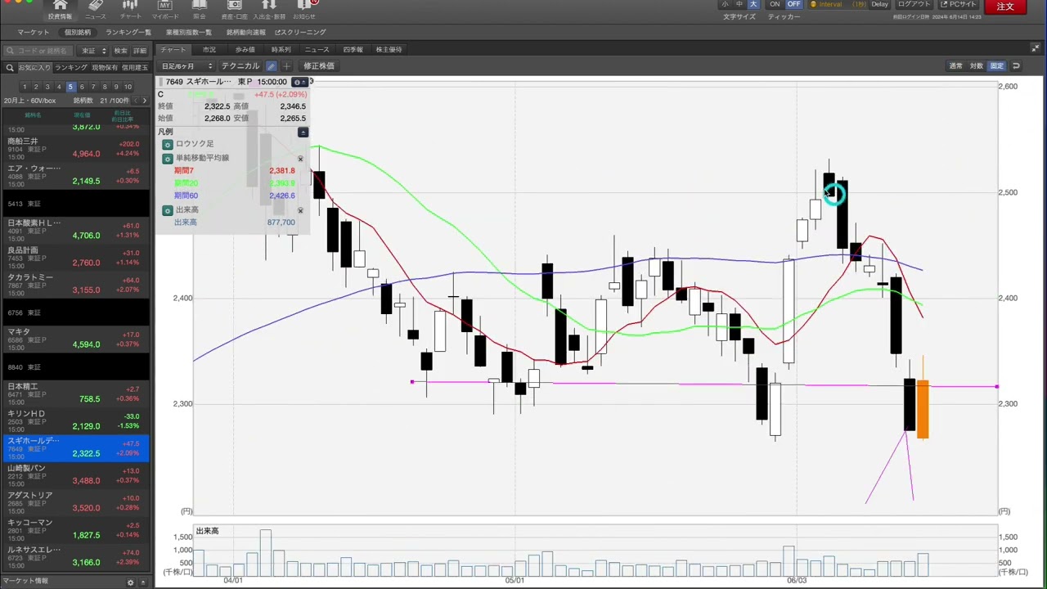Viewport: 1047px width, 589px height.
Task: Open the マイボード toolbar icon
Action: coord(164,10)
